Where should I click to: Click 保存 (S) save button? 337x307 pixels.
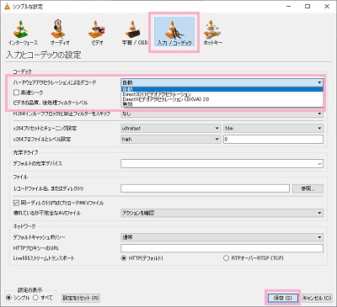(282, 298)
